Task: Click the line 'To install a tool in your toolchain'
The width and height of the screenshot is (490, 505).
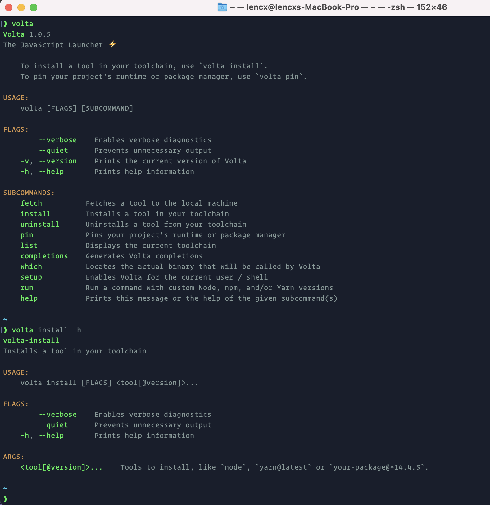Action: point(144,66)
